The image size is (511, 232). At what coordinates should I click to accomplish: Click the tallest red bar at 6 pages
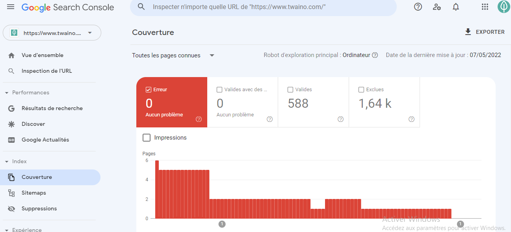pos(157,189)
